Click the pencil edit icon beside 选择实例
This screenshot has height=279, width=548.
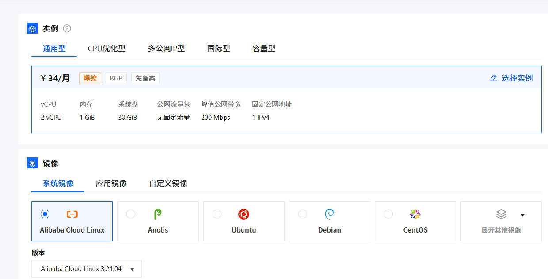point(494,78)
